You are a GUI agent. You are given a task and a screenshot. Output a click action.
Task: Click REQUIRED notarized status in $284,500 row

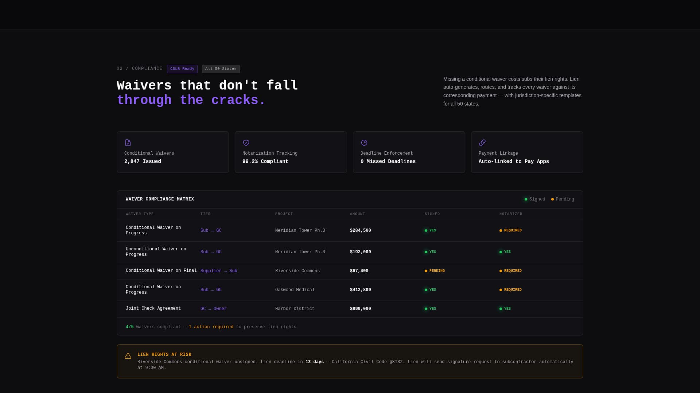510,231
